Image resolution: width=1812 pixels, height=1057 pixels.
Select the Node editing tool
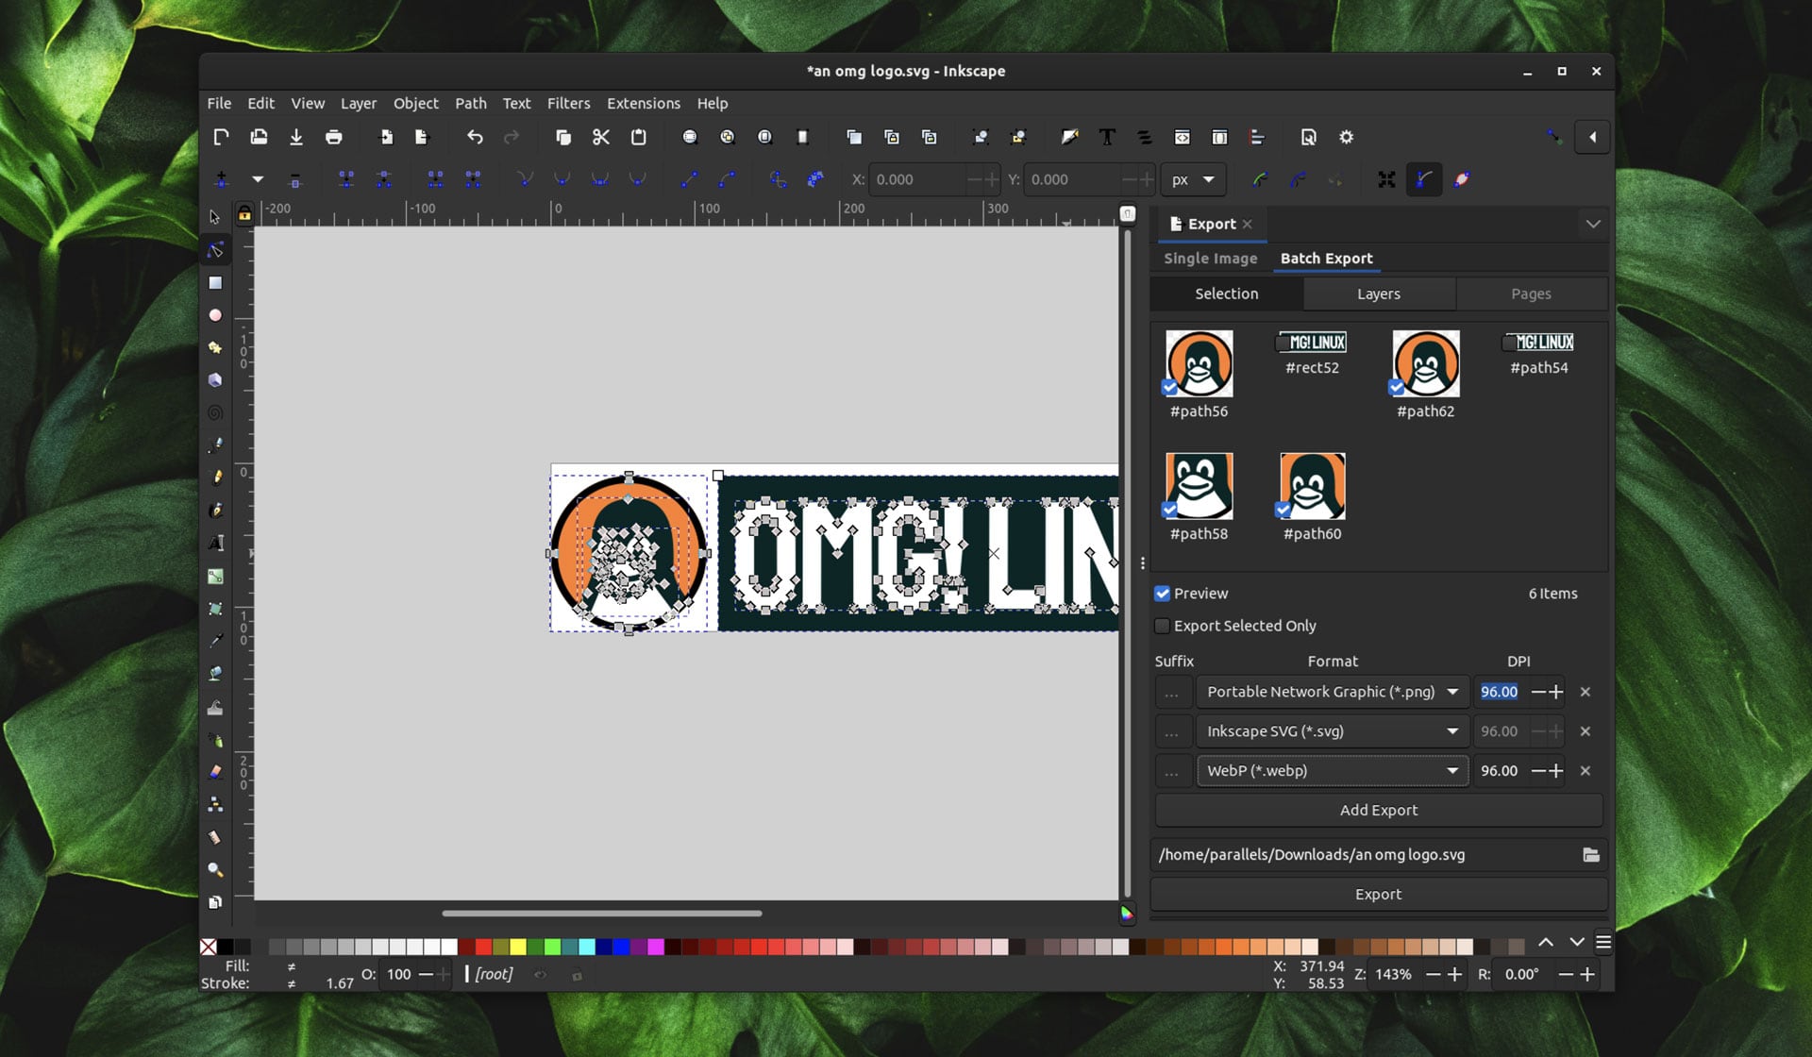click(215, 250)
